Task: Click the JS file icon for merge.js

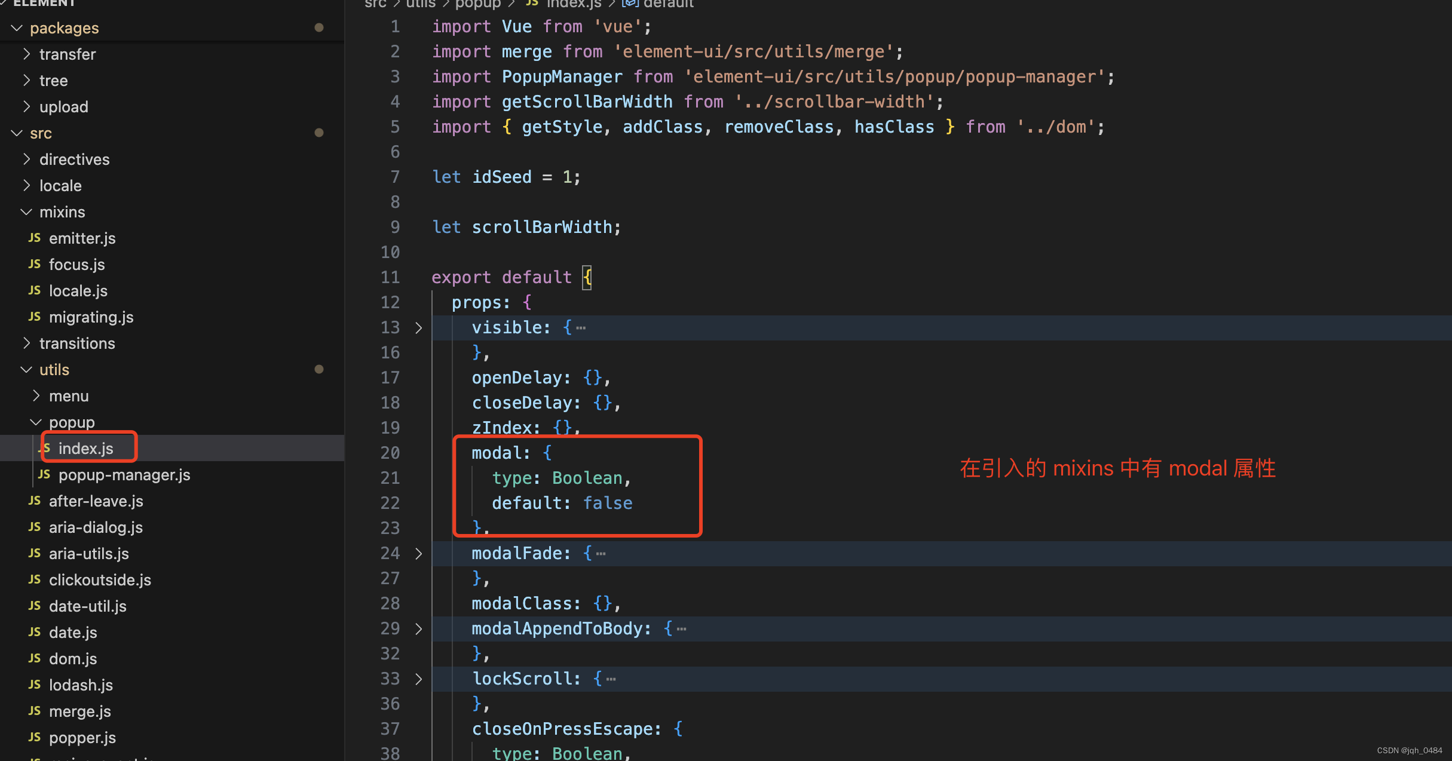Action: point(35,711)
